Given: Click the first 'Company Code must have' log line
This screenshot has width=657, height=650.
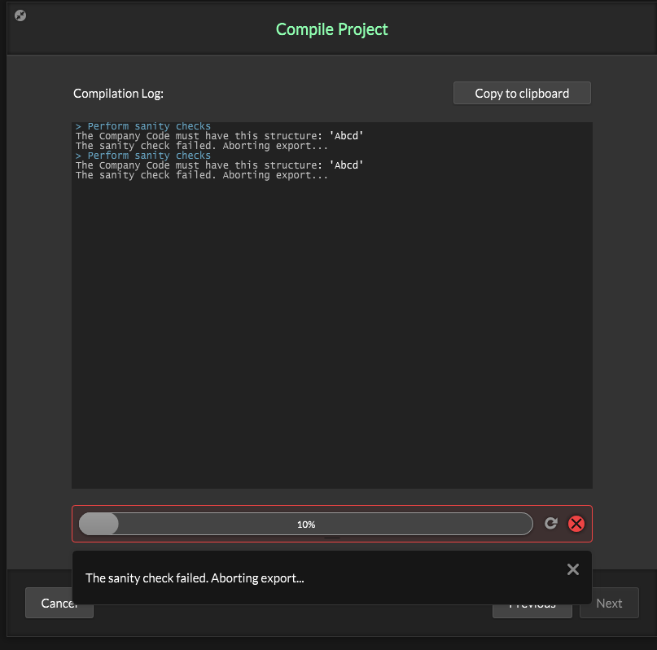Looking at the screenshot, I should click(219, 136).
